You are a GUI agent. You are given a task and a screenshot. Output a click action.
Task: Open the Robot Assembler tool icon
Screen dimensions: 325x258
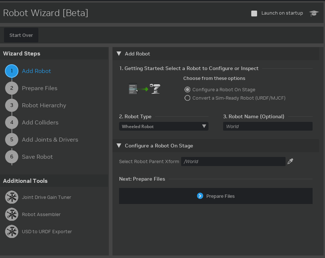pyautogui.click(x=12, y=214)
